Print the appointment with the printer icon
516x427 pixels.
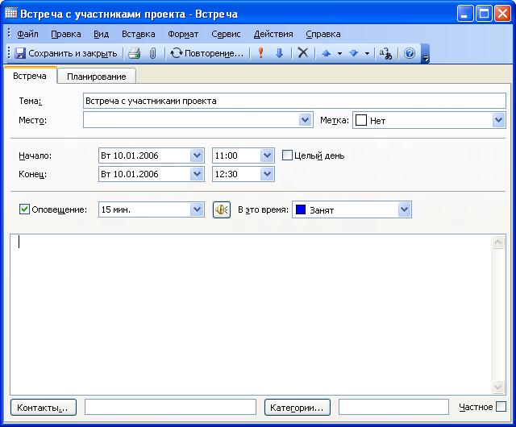135,53
